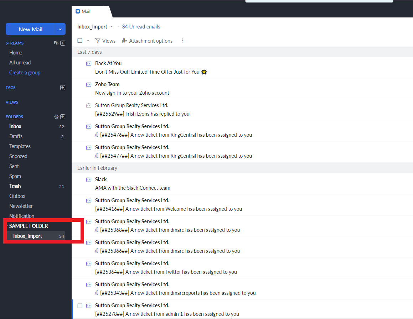Viewport: 413px width, 319px height.
Task: Click the 34 Unread emails link
Action: point(141,27)
